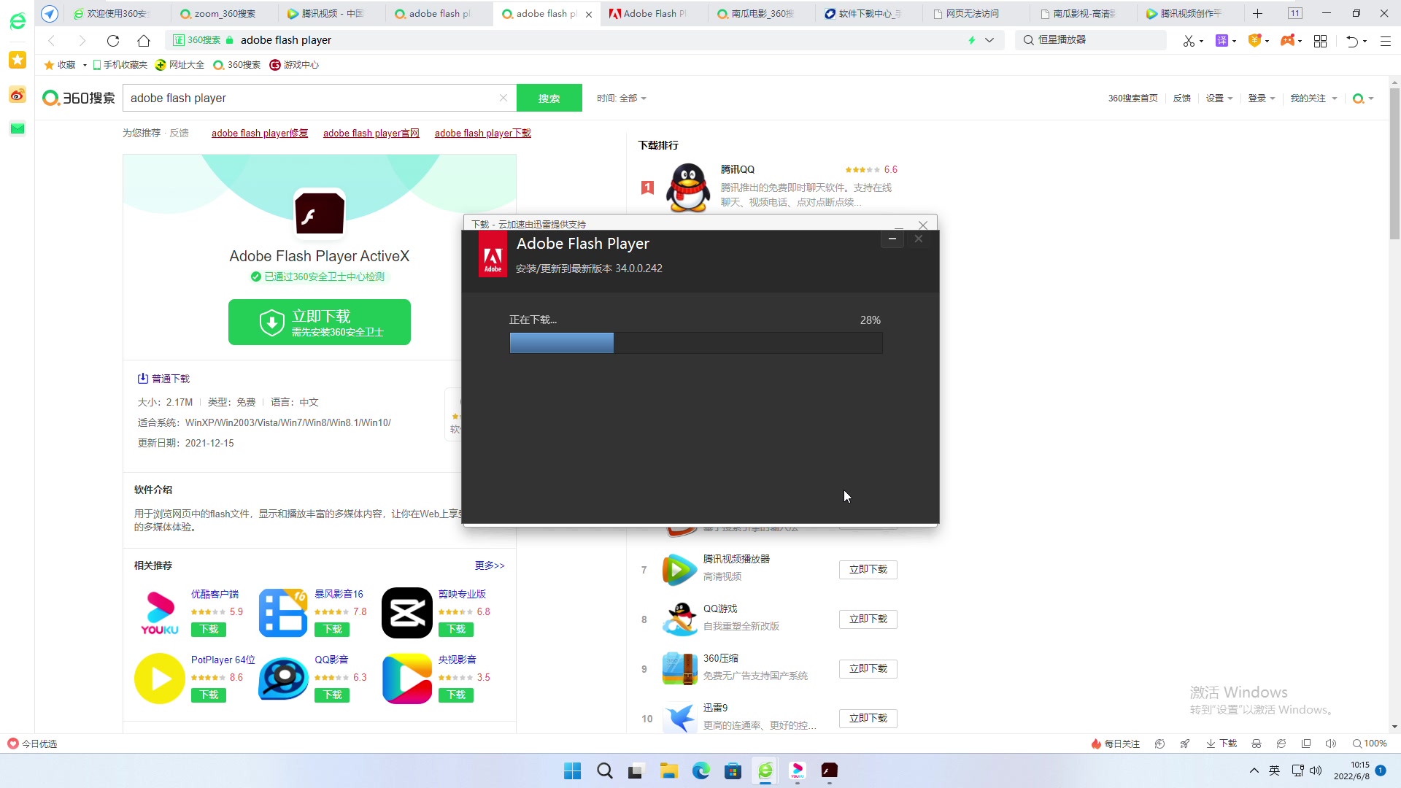This screenshot has height=788, width=1401.
Task: Switch to adobe flash player官网 search suggestion
Action: (x=371, y=133)
